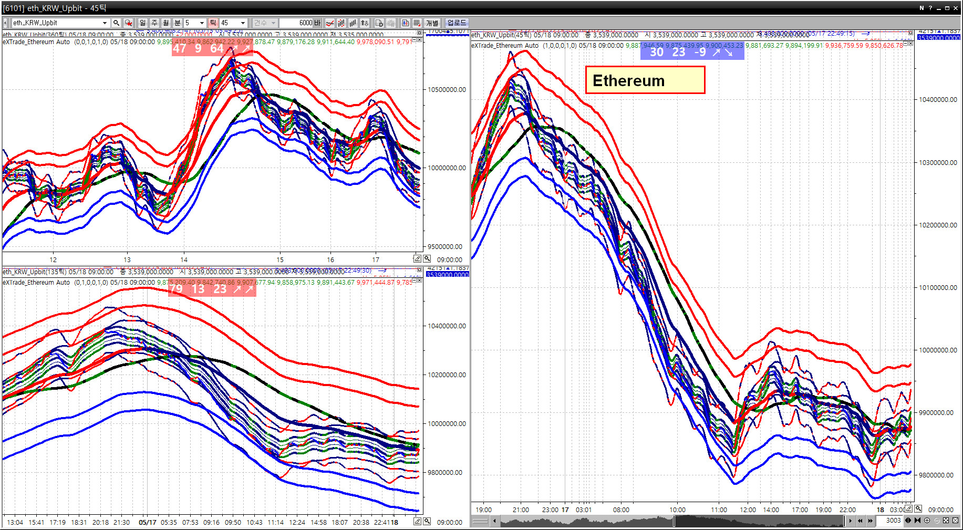963x530 pixels.
Task: Click the red indicator badge 47 9 64
Action: 213,48
